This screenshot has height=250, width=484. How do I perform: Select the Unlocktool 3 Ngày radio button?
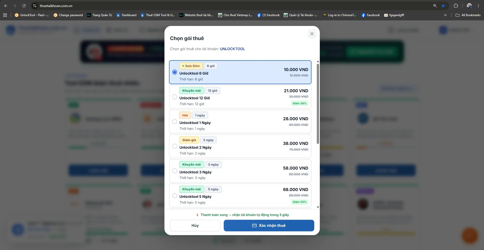175,171
